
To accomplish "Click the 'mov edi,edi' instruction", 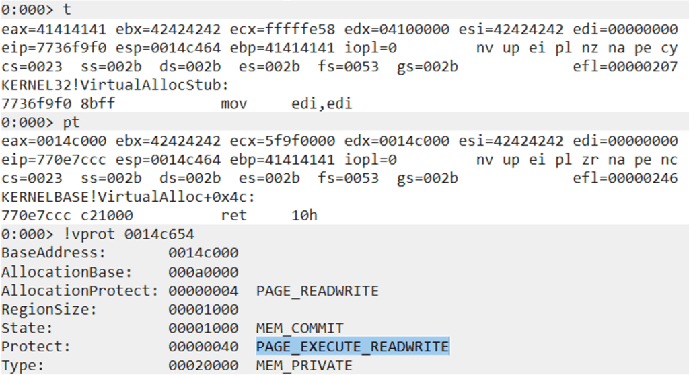I will tap(286, 104).
